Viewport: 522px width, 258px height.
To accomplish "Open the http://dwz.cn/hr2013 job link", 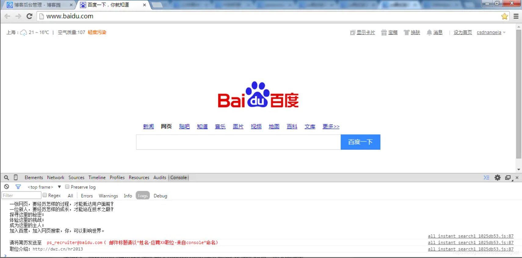I will click(x=58, y=249).
